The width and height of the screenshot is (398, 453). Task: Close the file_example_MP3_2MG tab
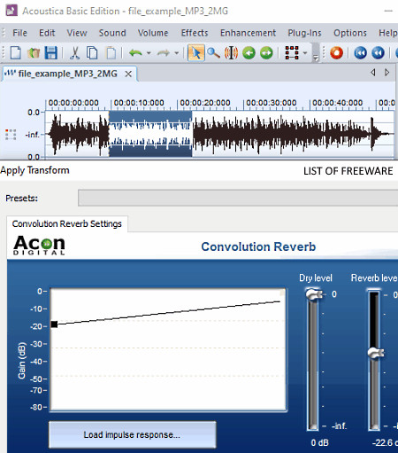pos(128,74)
